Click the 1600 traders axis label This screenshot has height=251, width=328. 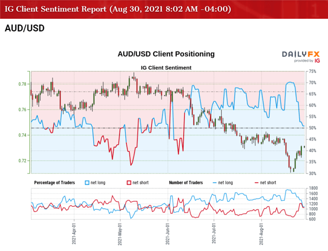point(313,194)
